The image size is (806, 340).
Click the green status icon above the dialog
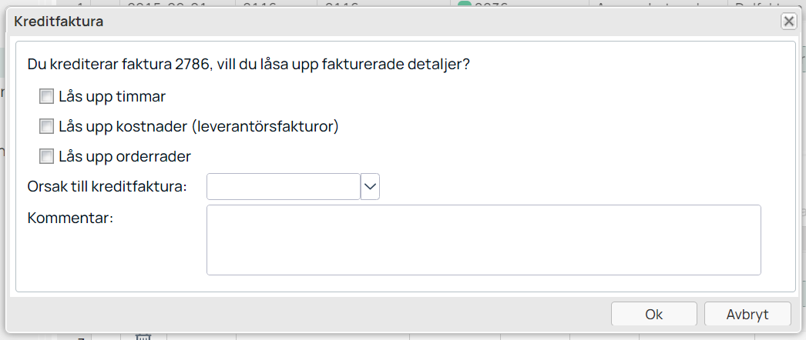pyautogui.click(x=464, y=5)
